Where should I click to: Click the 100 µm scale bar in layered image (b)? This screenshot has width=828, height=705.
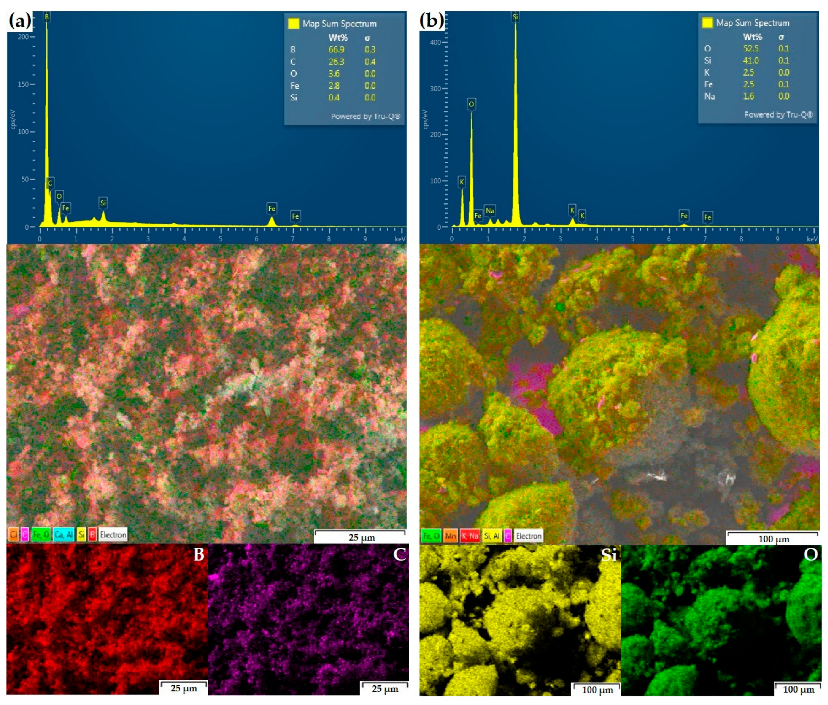tap(773, 538)
